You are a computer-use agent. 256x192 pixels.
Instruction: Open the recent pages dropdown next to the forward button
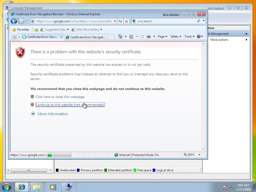26,21
